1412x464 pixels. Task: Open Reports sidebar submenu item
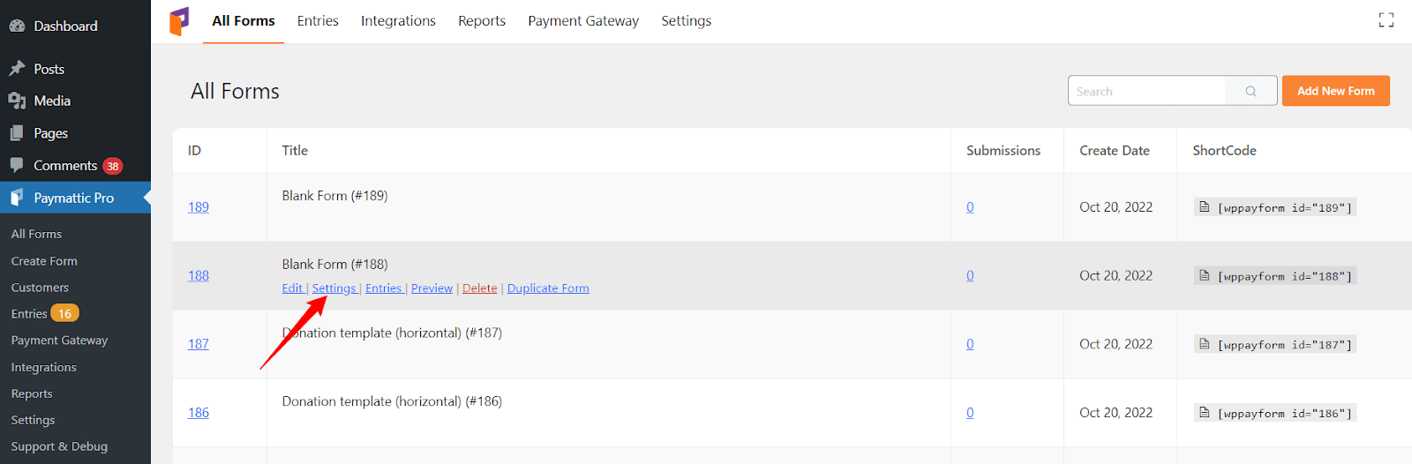point(32,393)
